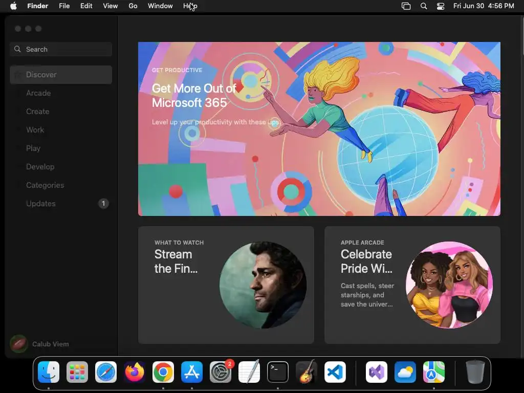Viewport: 524px width, 393px height.
Task: Open the Go menu
Action: pos(133,6)
